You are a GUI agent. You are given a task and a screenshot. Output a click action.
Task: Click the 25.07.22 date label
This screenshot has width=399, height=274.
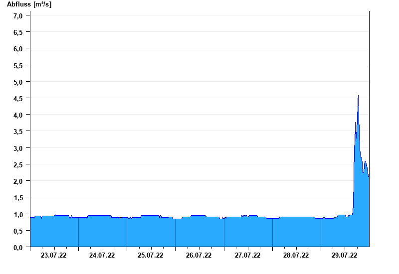pos(151,256)
